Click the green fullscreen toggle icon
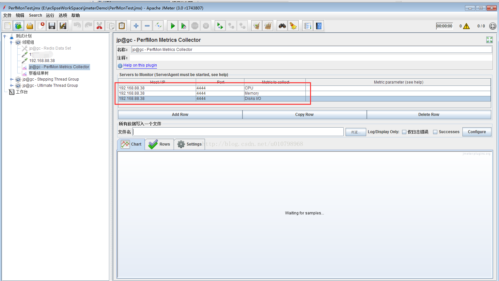Screen dimensions: 499x281 pos(490,40)
